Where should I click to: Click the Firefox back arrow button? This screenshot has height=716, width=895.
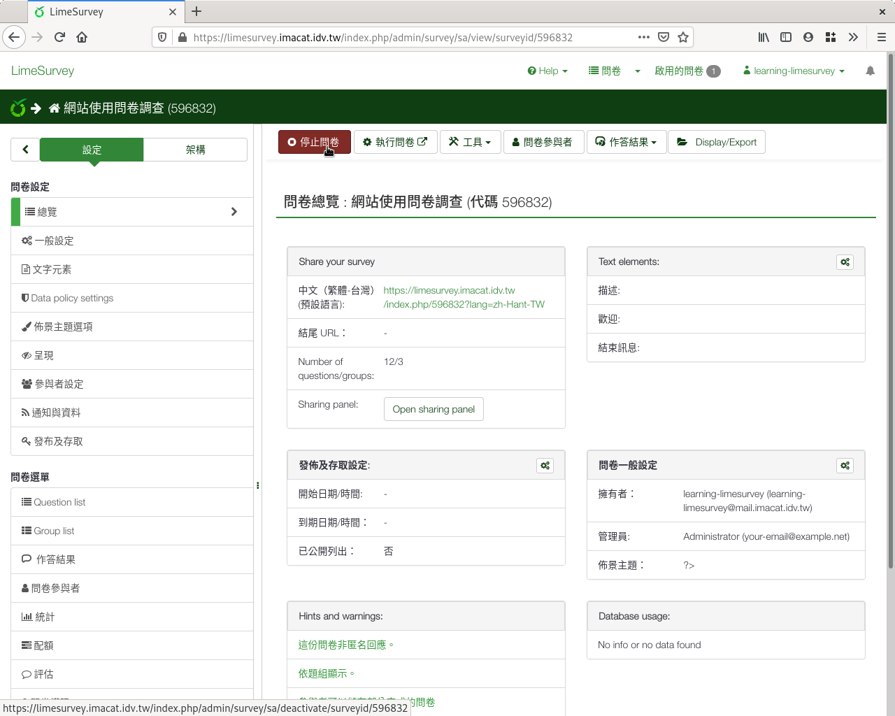(14, 37)
